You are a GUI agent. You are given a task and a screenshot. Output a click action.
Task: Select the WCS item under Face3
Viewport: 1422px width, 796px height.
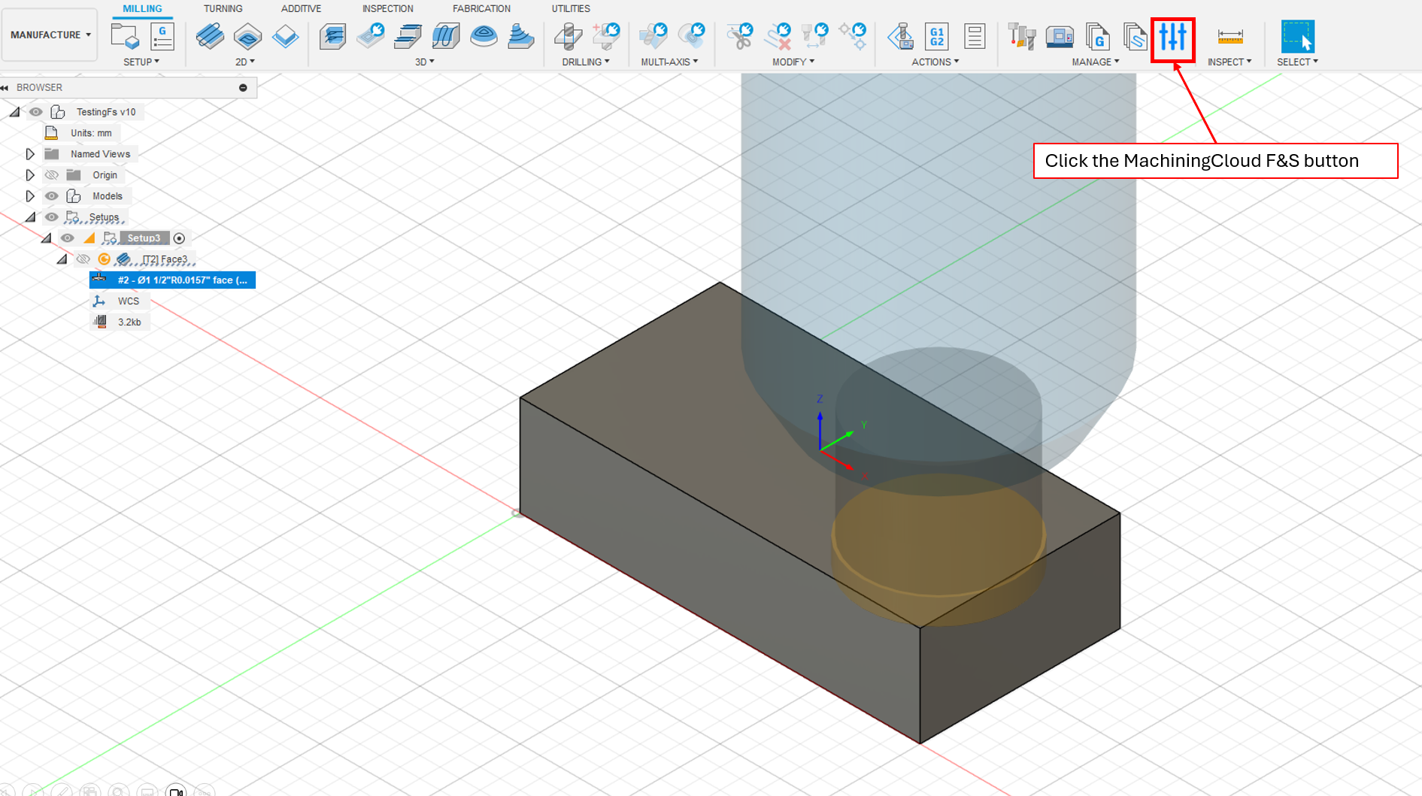coord(128,301)
